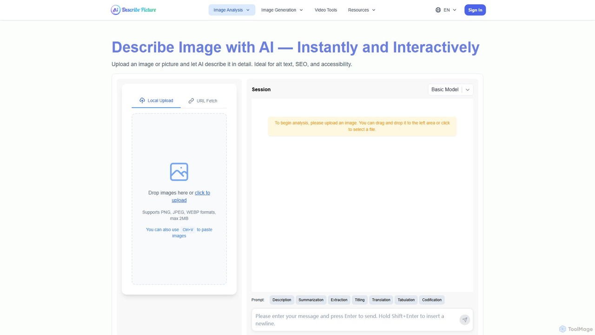Image resolution: width=595 pixels, height=335 pixels.
Task: Click the 'click to upload' link
Action: coord(191,196)
